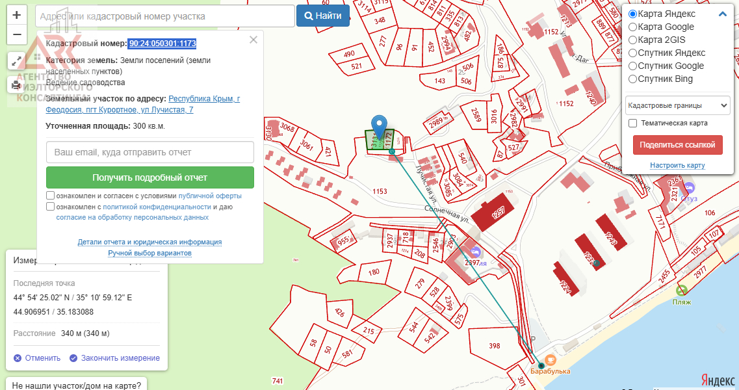Image resolution: width=739 pixels, height=390 pixels.
Task: Collapse the map layer selector chevron
Action: tap(722, 14)
